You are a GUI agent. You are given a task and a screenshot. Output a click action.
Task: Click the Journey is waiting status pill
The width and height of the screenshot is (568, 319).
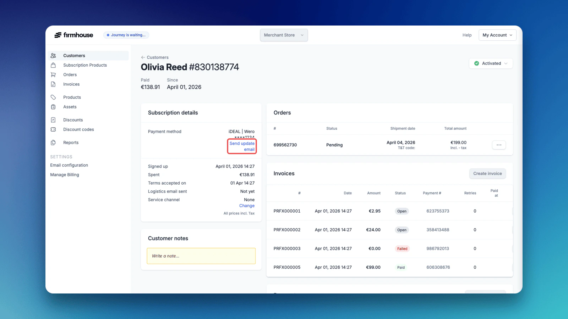point(126,35)
